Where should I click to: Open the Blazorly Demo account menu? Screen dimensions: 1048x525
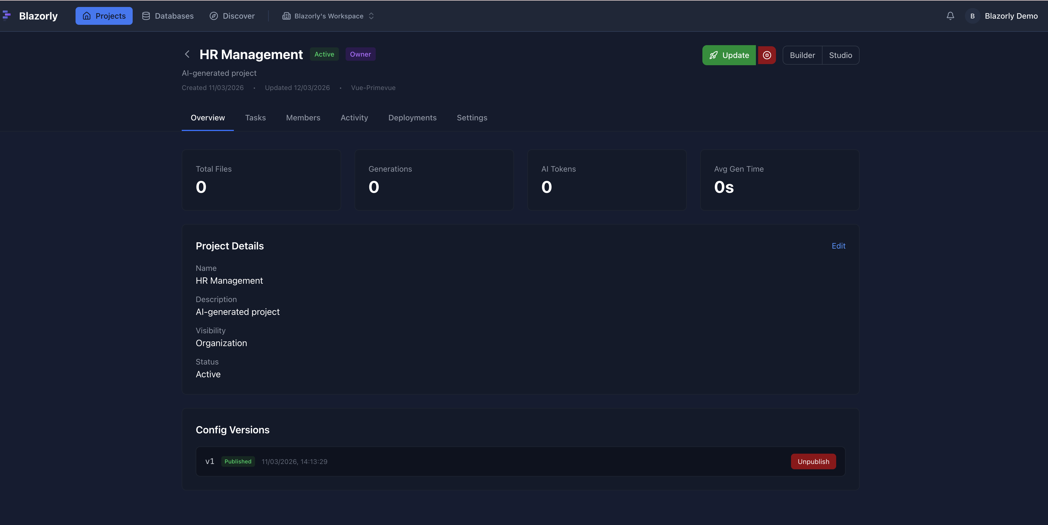click(x=1011, y=16)
